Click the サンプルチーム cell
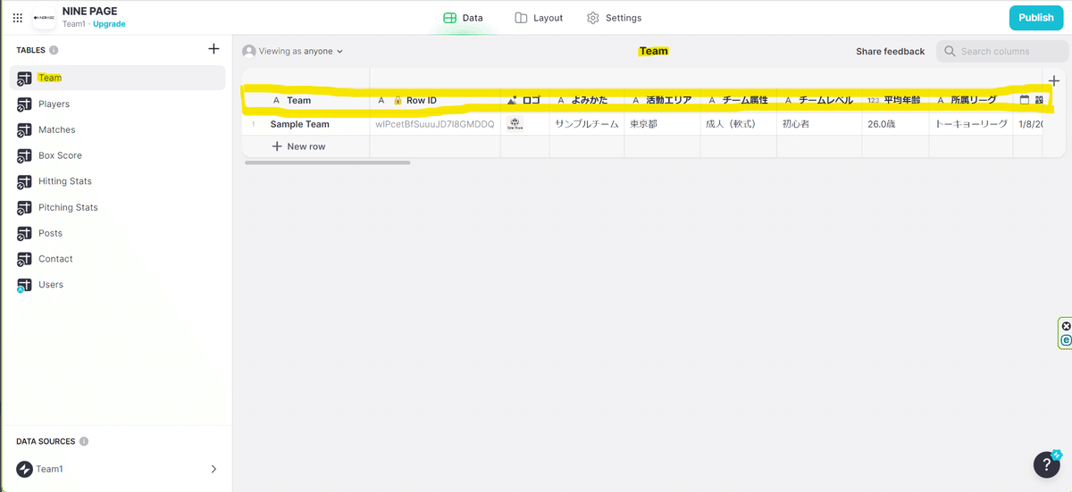The width and height of the screenshot is (1072, 492). 586,124
